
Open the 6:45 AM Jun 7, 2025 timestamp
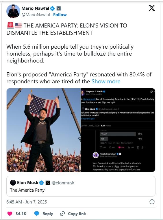point(27,202)
